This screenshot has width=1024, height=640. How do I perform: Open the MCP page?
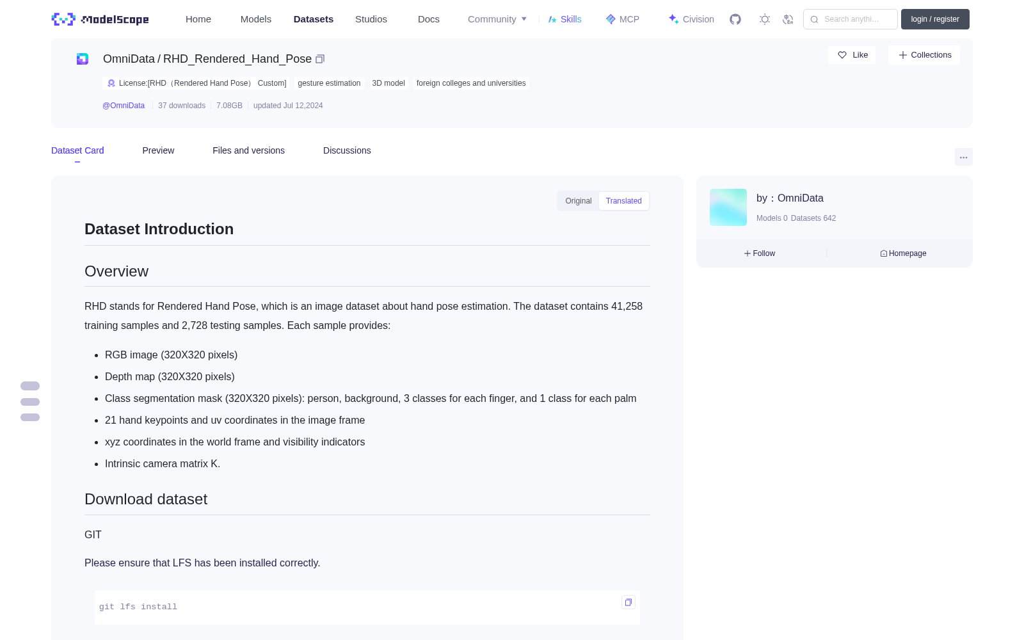click(623, 19)
